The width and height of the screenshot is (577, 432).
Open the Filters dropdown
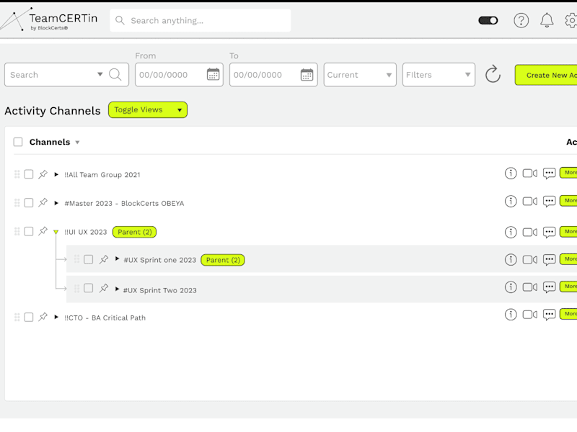[439, 75]
